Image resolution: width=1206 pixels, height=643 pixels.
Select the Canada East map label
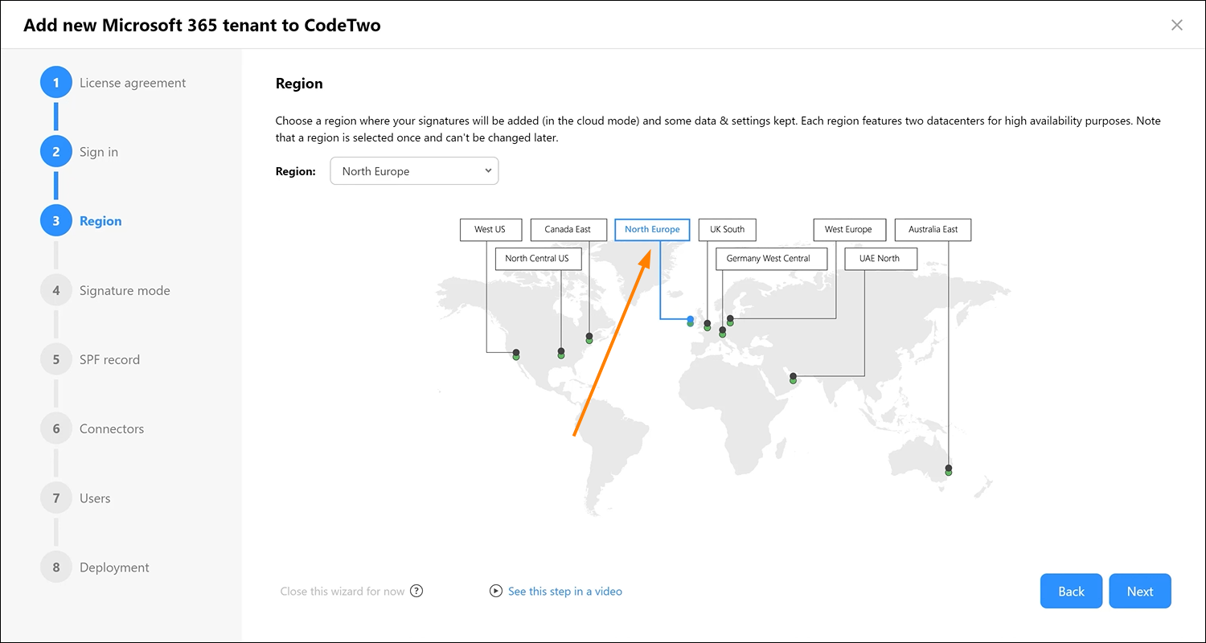pyautogui.click(x=567, y=229)
